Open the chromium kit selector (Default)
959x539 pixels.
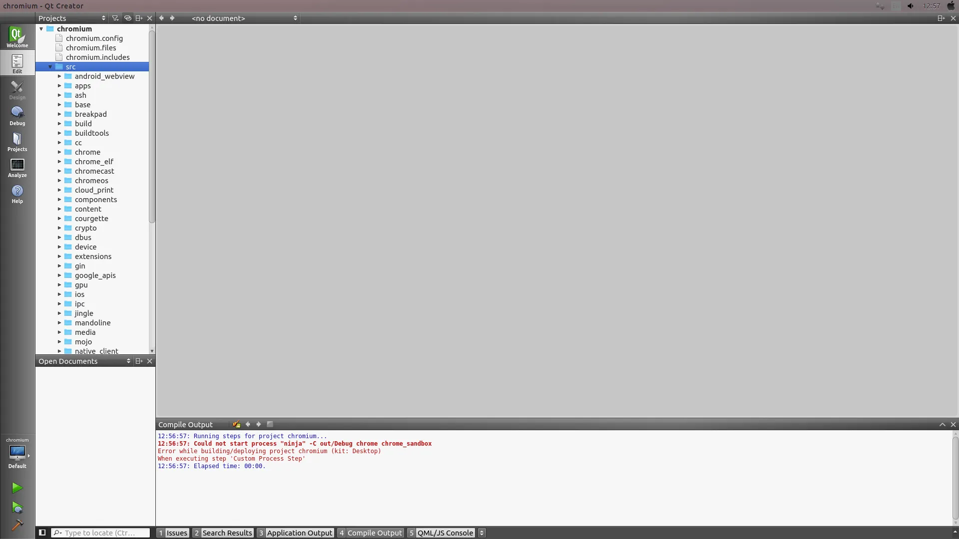pyautogui.click(x=17, y=453)
